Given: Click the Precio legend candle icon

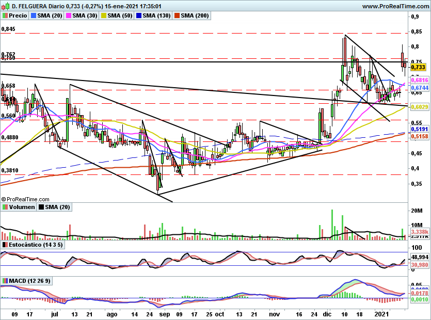Looking at the screenshot, I should coord(5,15).
